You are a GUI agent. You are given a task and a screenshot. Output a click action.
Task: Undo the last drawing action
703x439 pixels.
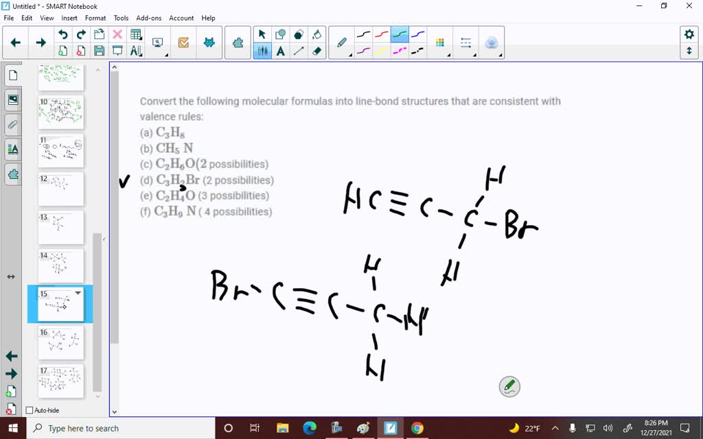pyautogui.click(x=63, y=33)
